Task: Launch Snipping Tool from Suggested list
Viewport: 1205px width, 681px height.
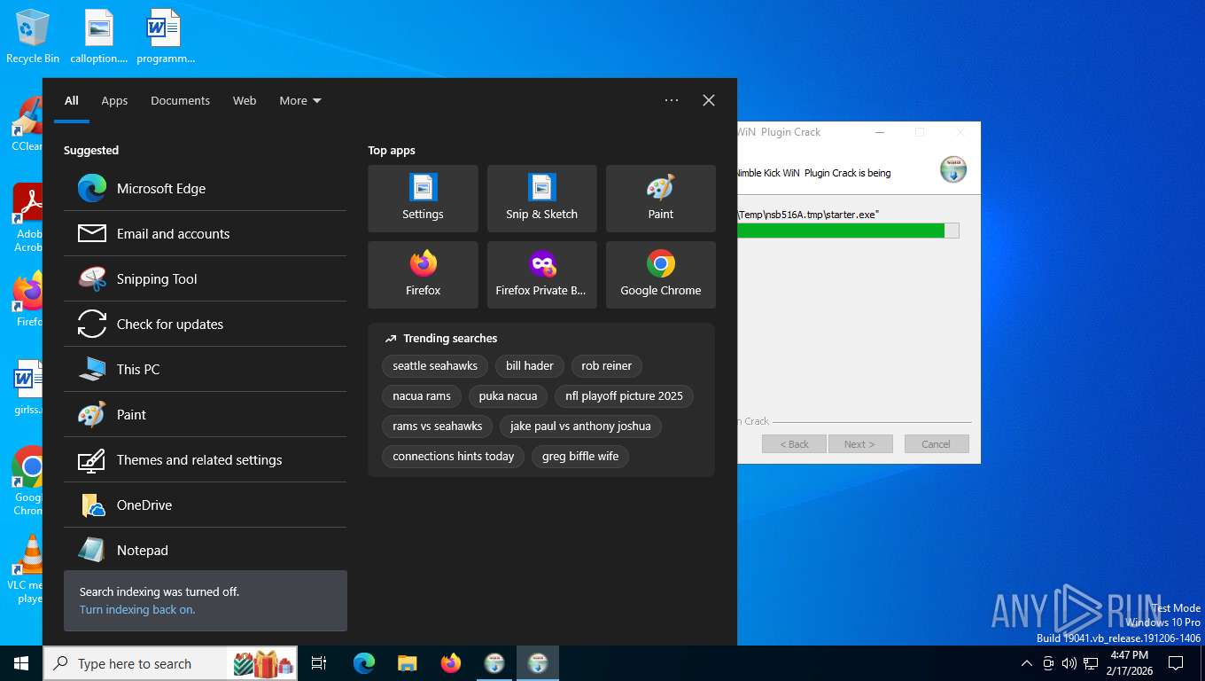Action: (x=205, y=278)
